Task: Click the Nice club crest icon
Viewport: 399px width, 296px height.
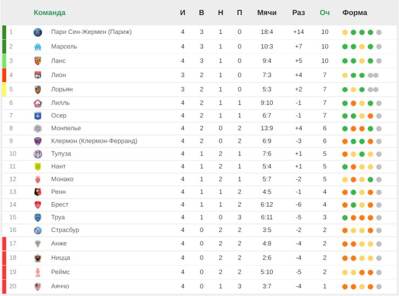Action: [x=38, y=258]
